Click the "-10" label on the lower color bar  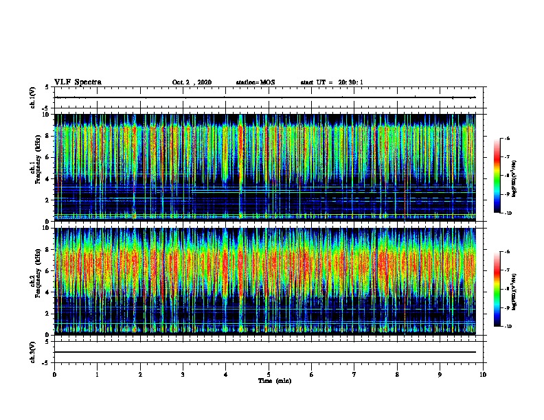point(508,327)
